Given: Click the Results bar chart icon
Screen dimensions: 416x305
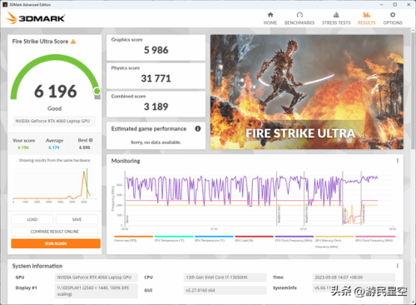Looking at the screenshot, I should (367, 15).
